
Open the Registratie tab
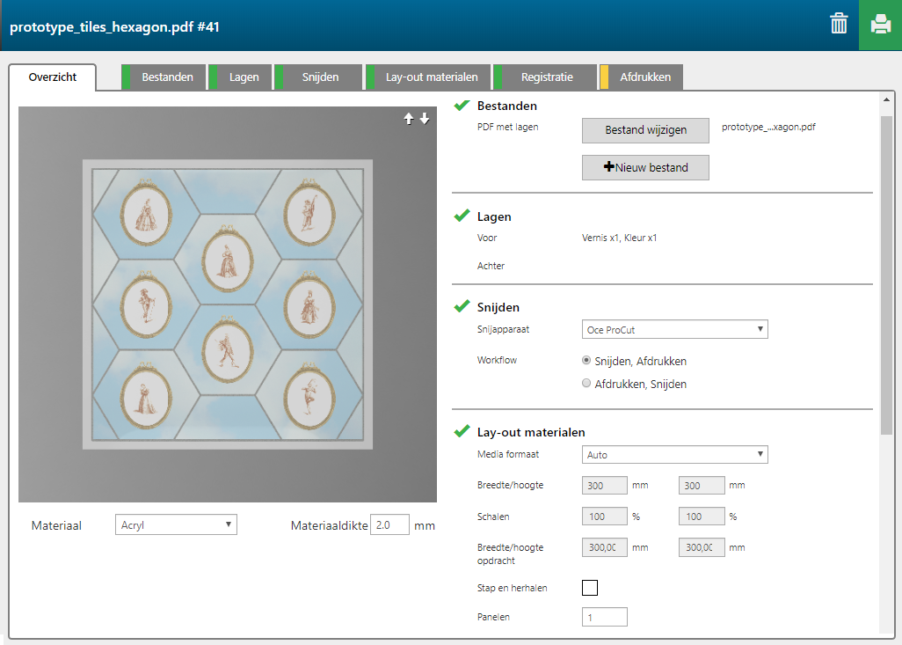pyautogui.click(x=545, y=77)
